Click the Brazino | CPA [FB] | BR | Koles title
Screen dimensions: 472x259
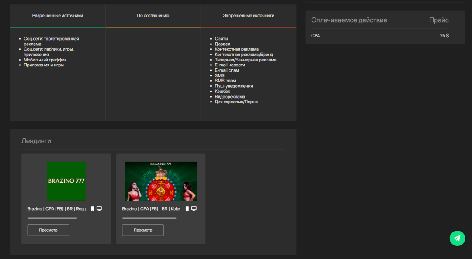151,209
